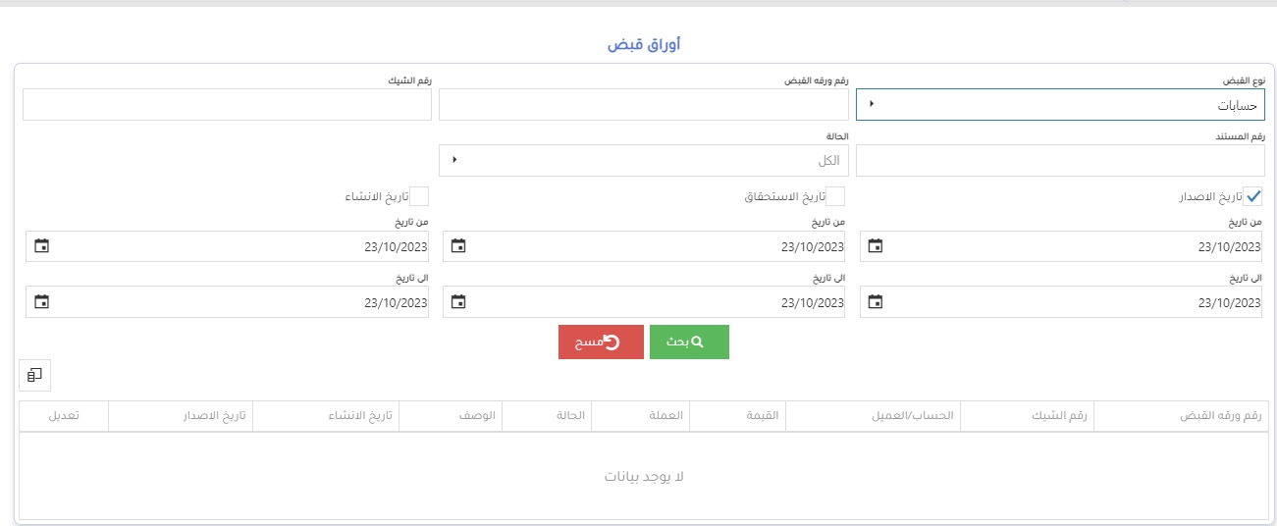Open calendar for creation date 'الى تاريخ'
The image size is (1277, 526).
(x=41, y=302)
